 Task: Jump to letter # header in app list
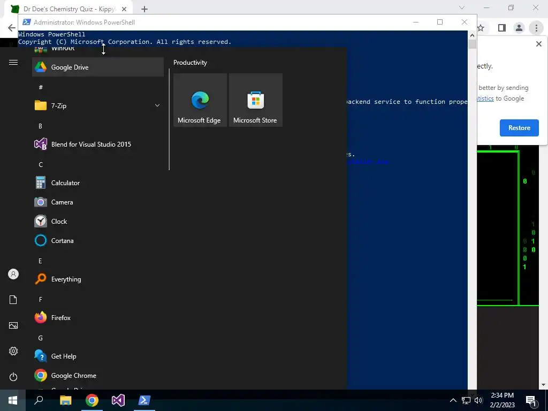(x=41, y=87)
